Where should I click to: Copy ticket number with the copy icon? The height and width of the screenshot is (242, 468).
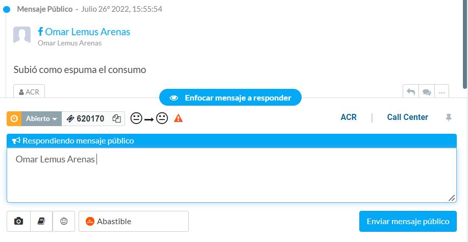(117, 119)
